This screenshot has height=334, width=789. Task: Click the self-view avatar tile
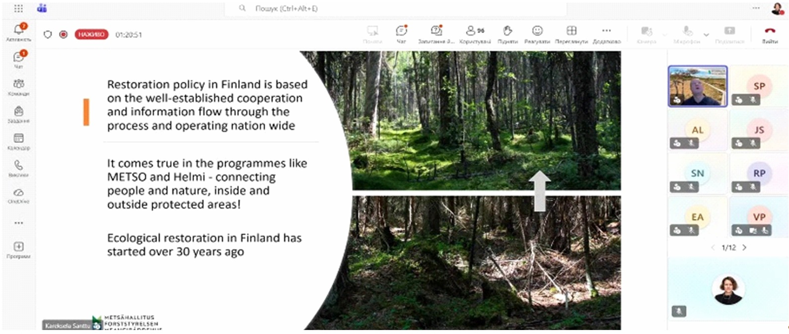click(x=728, y=289)
